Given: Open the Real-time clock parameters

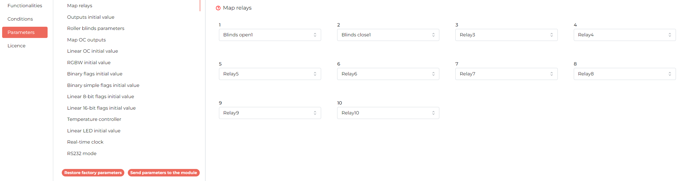Looking at the screenshot, I should click(85, 142).
